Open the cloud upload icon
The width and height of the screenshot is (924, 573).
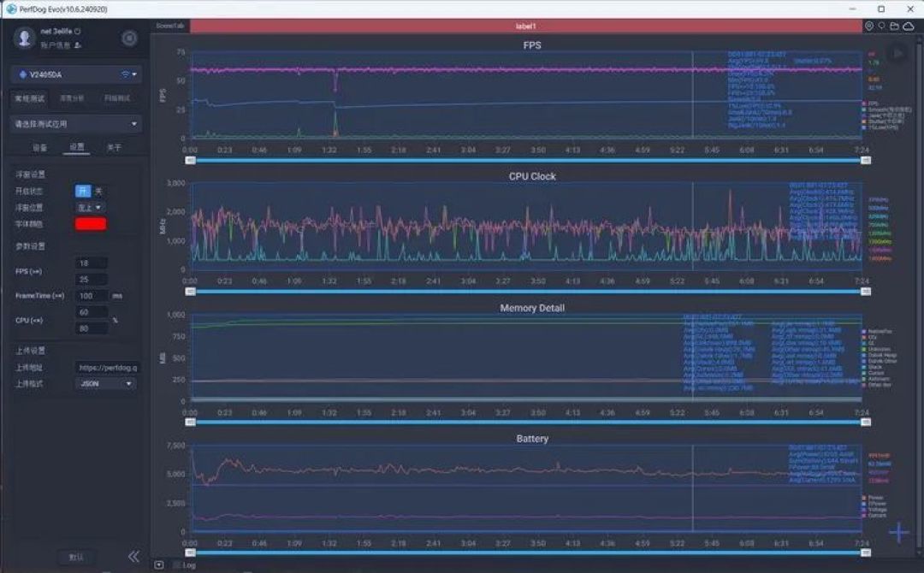tap(909, 26)
